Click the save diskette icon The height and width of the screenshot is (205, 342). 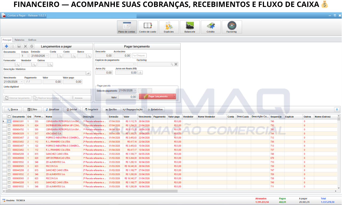pos(19,46)
